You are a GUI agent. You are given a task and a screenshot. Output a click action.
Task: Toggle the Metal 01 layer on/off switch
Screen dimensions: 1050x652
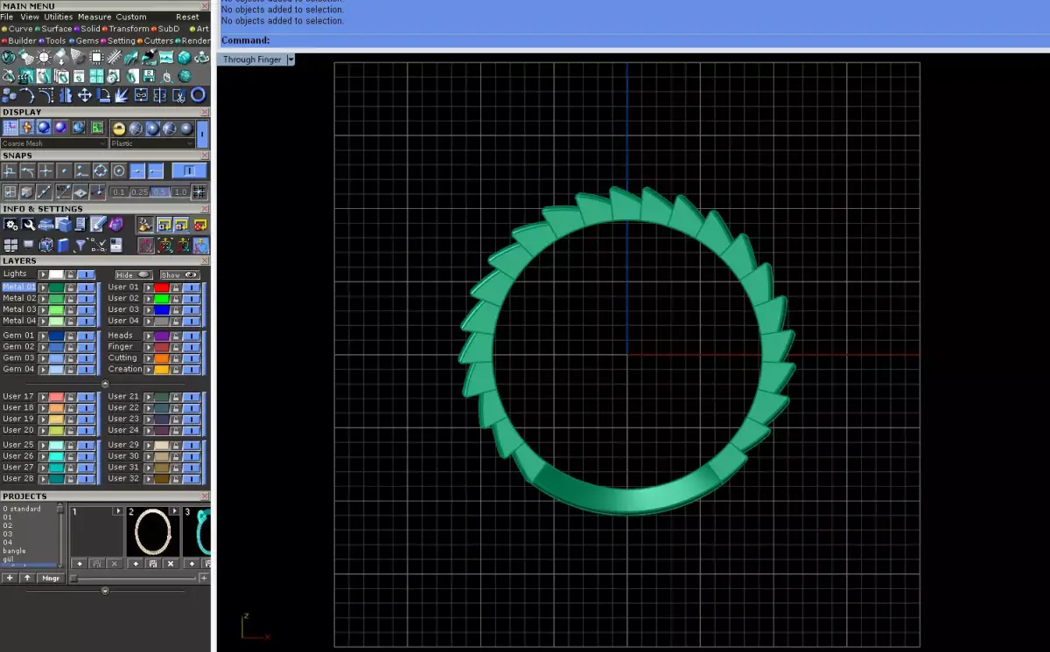86,287
